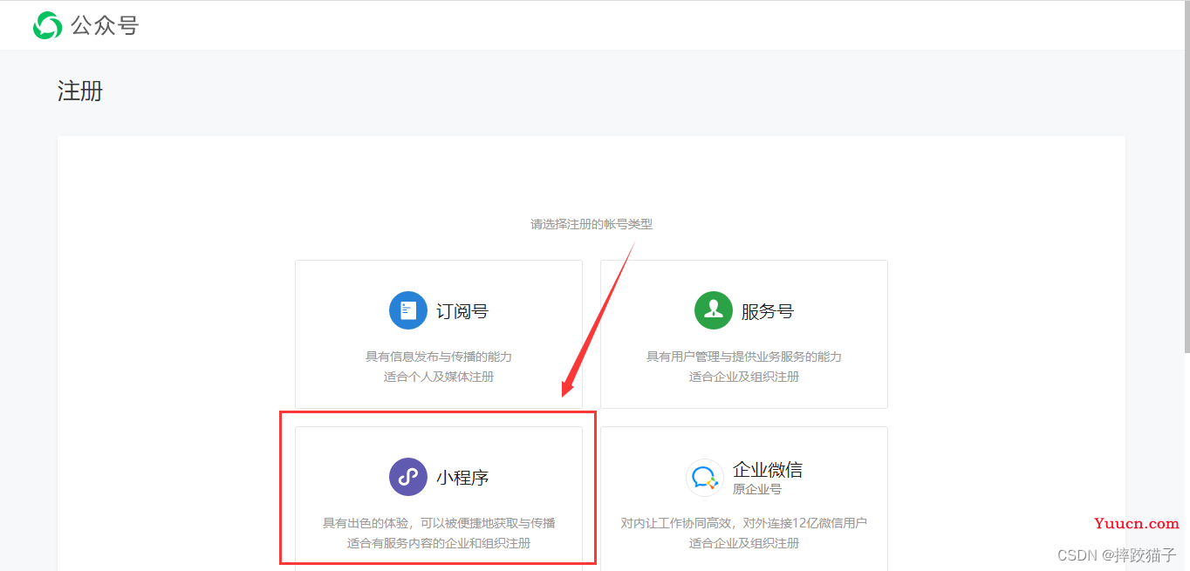1190x571 pixels.
Task: Click text 适合个人及媒体注册
Action: [439, 377]
